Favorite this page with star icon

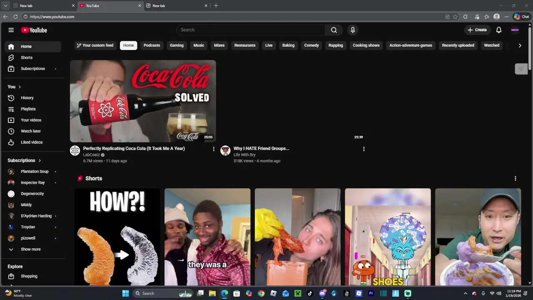pos(455,17)
